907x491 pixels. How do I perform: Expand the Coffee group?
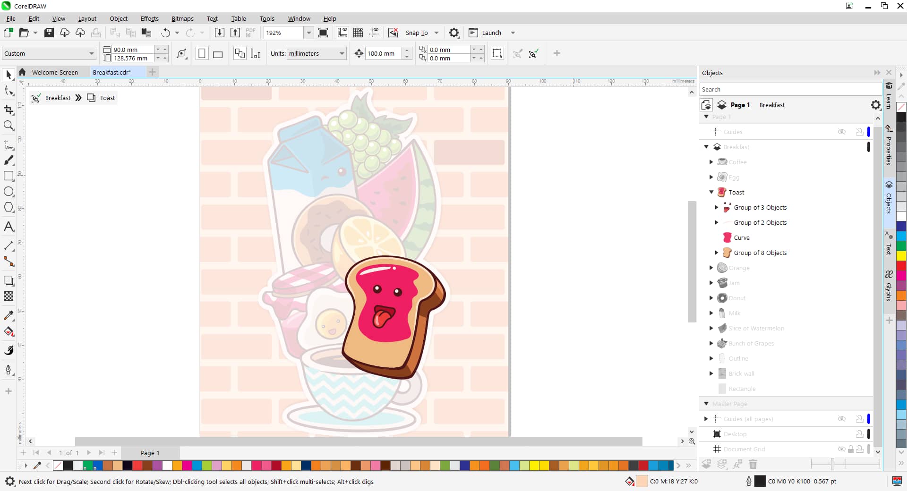pos(711,162)
